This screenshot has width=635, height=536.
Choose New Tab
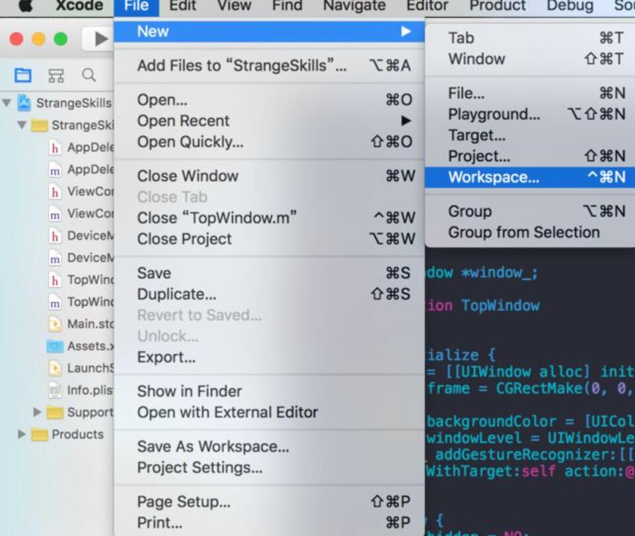coord(530,38)
